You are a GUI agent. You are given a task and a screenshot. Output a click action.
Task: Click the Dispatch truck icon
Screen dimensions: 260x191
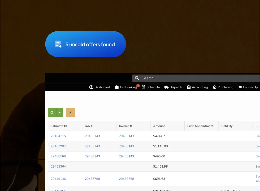166,87
